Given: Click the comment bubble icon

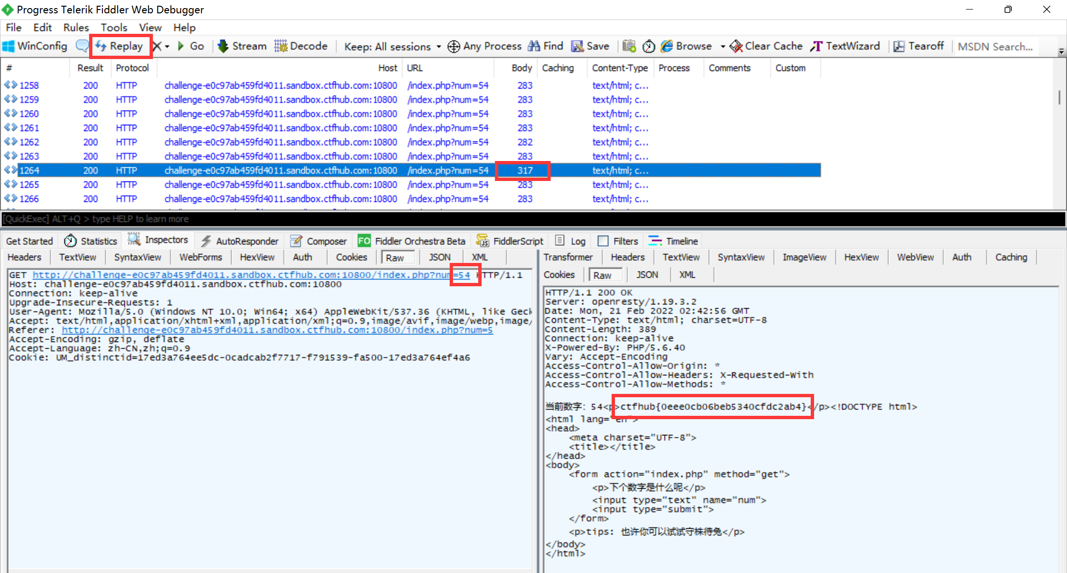Looking at the screenshot, I should (82, 46).
